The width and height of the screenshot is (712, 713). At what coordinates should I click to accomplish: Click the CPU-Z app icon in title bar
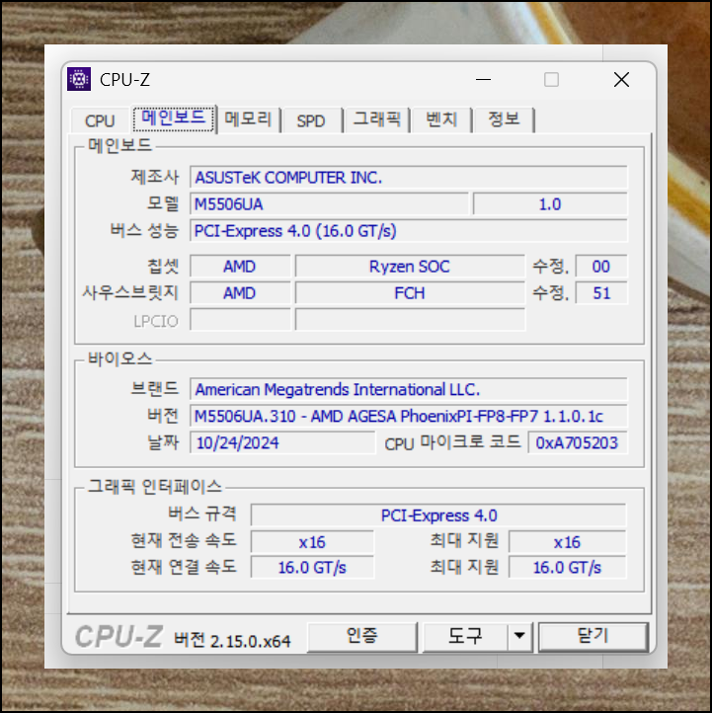(79, 79)
